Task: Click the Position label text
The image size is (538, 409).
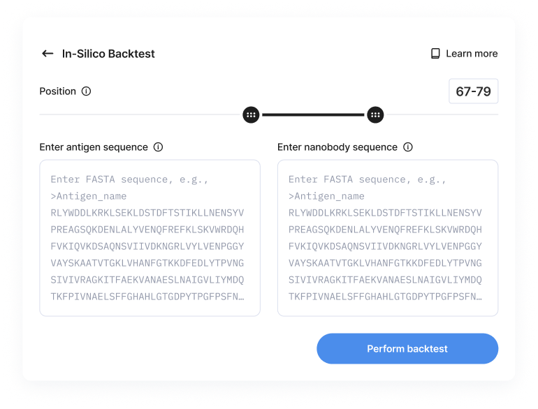Action: pyautogui.click(x=57, y=91)
